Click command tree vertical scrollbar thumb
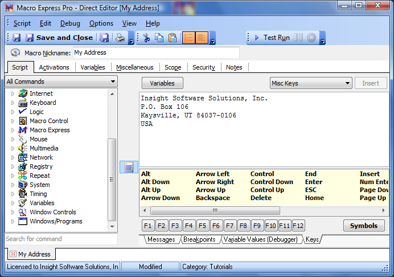 112,180
